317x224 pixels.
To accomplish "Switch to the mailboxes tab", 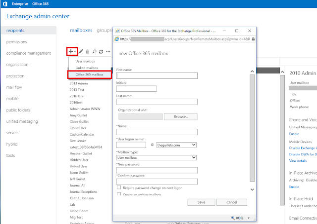I will click(81, 30).
